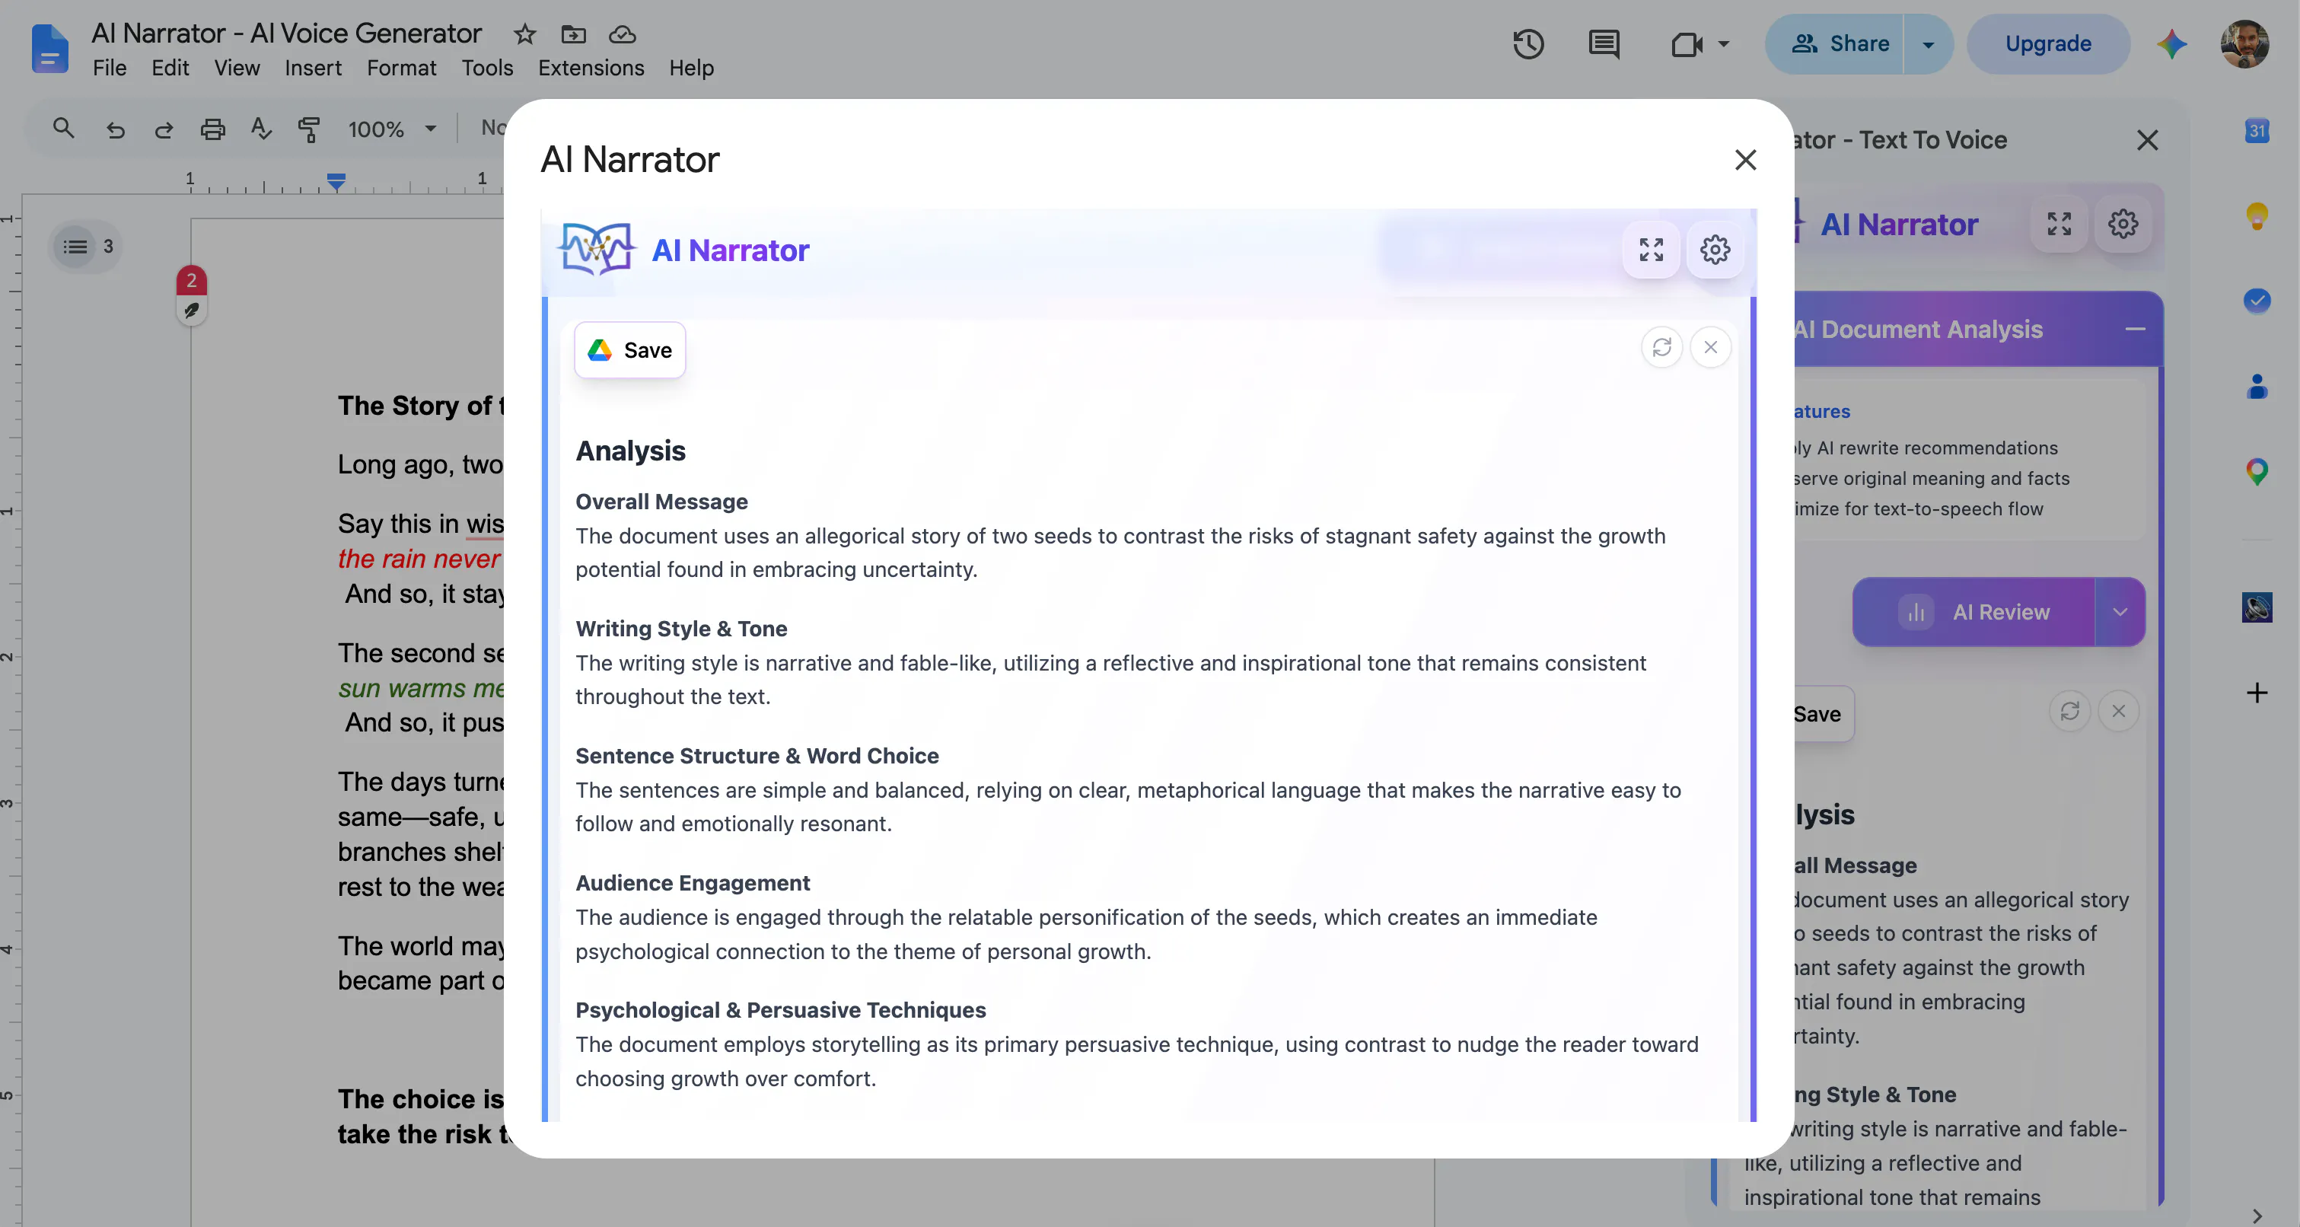Image resolution: width=2300 pixels, height=1227 pixels.
Task: Open the move-to-folder icon
Action: pyautogui.click(x=573, y=34)
